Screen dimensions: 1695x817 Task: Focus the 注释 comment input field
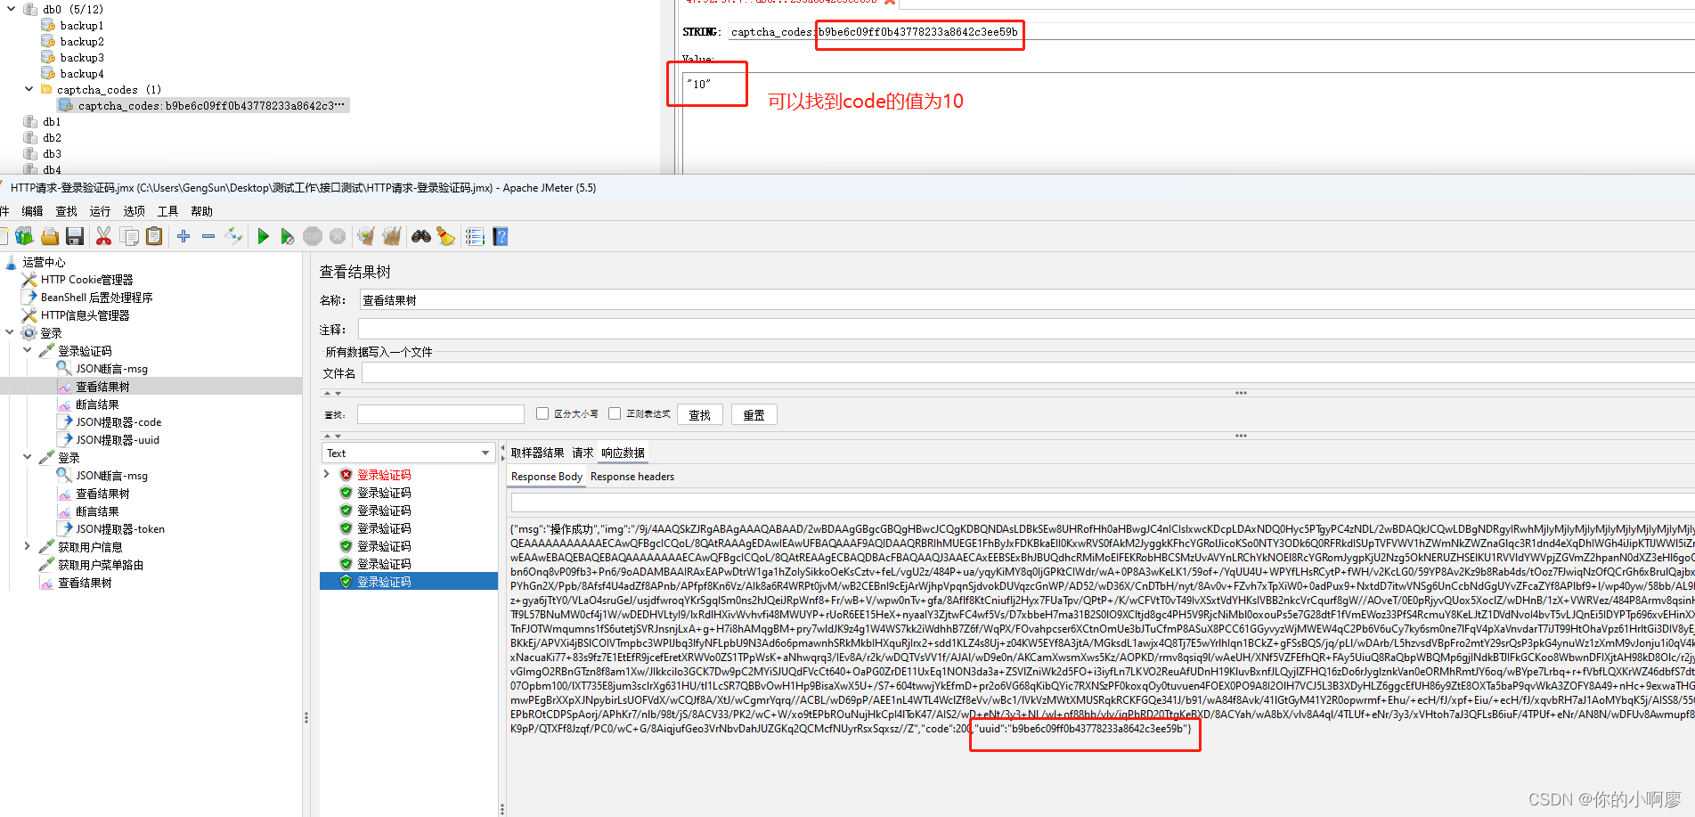tap(1027, 330)
